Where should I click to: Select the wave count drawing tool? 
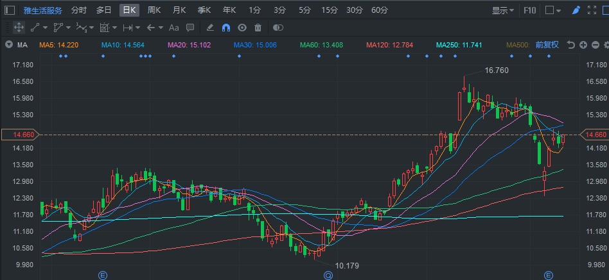pos(81,28)
